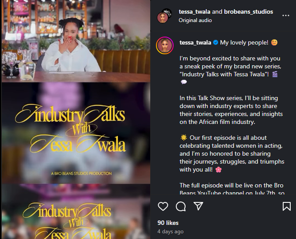View the stacked profile avatars in header
The width and height of the screenshot is (296, 239).
point(164,16)
